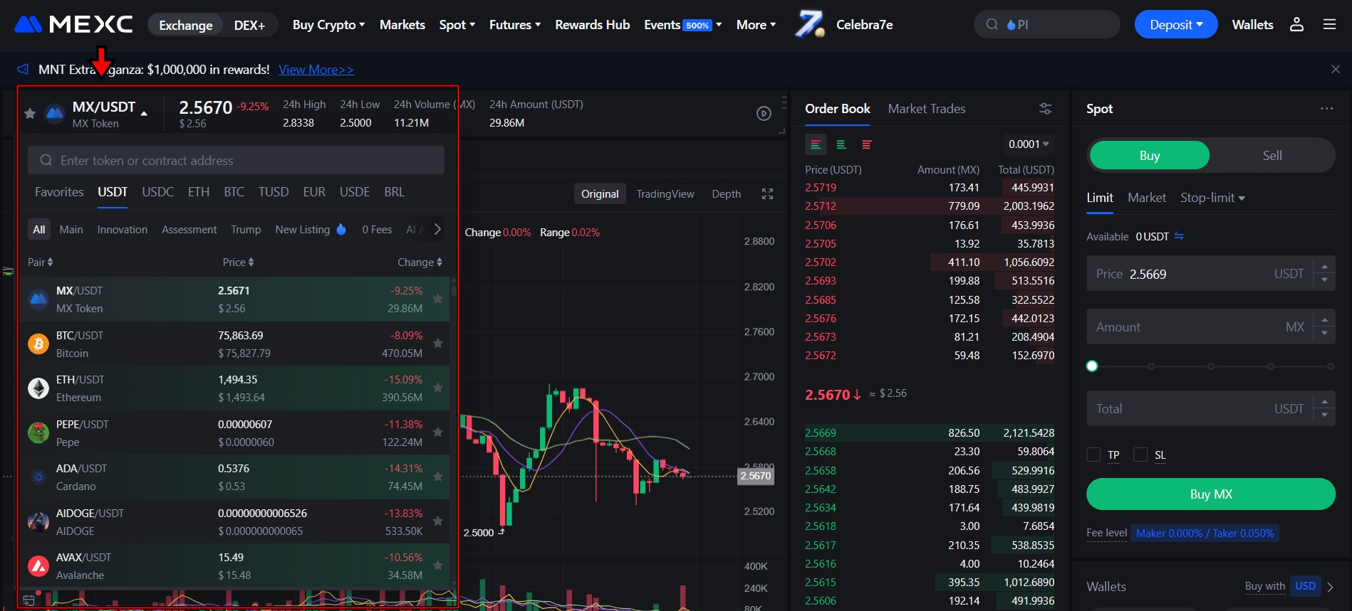The image size is (1352, 611).
Task: Open the Stop-limit order type dropdown
Action: coord(1212,198)
